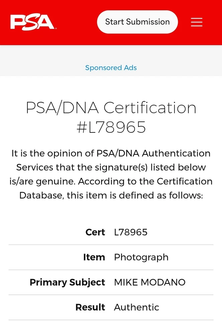The height and width of the screenshot is (322, 222).
Task: Click the Item row label
Action: pyautogui.click(x=94, y=257)
